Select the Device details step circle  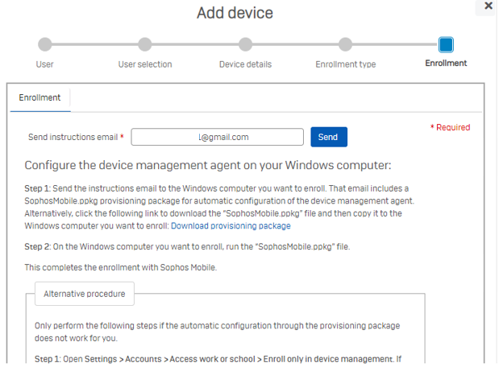click(245, 44)
